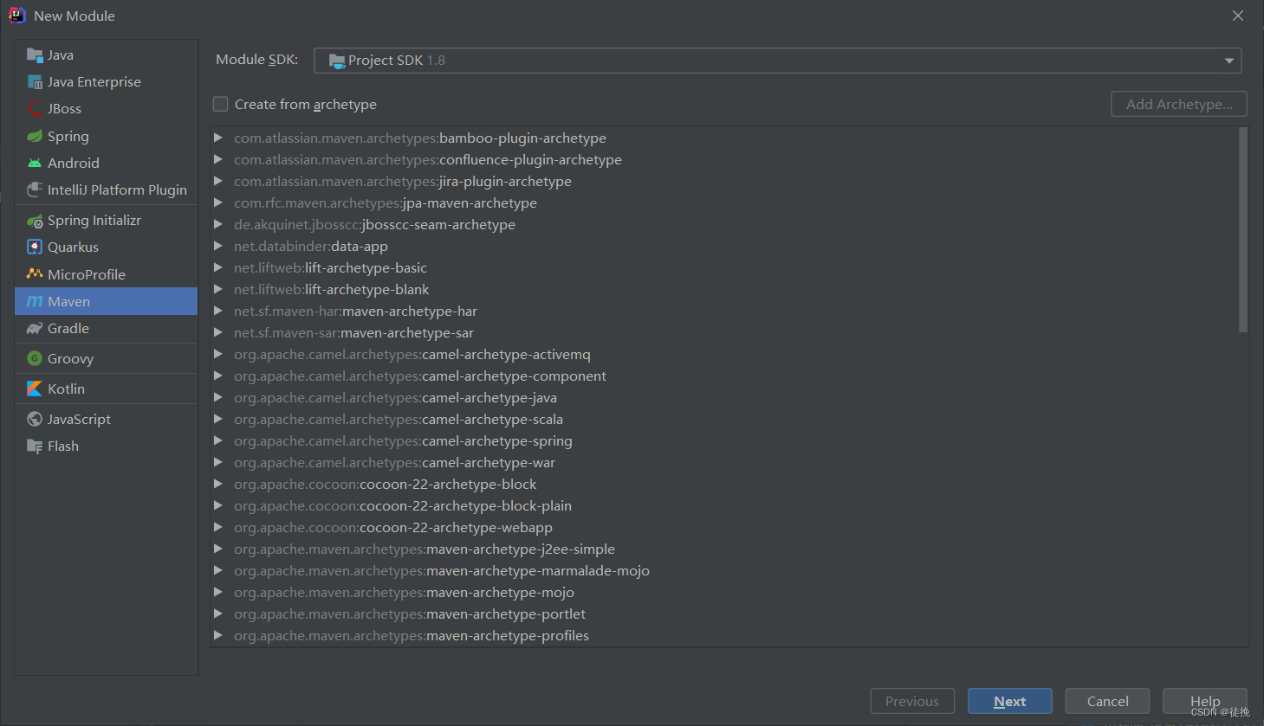The image size is (1264, 726).
Task: Select Java Enterprise module type
Action: click(107, 82)
